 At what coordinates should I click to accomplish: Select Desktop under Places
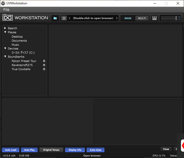pos(17,37)
